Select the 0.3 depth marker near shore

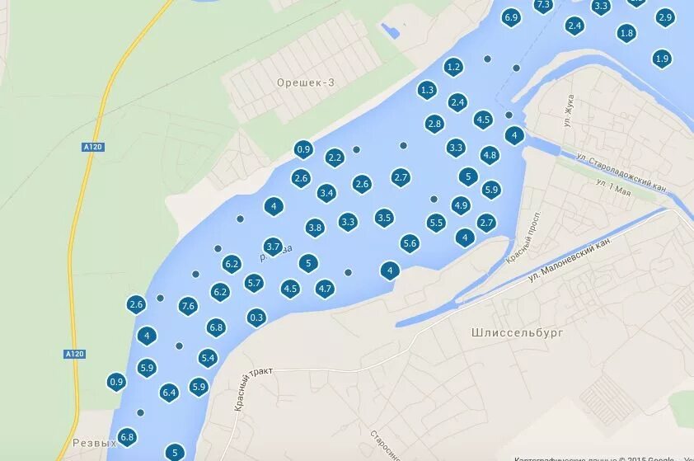tap(256, 318)
